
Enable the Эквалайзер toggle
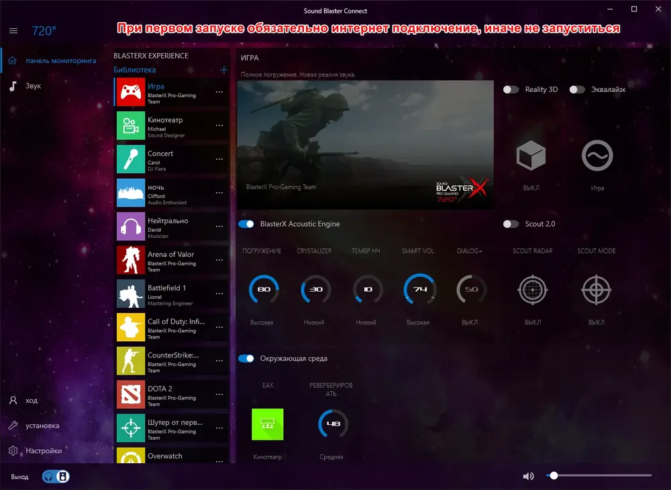tap(577, 89)
